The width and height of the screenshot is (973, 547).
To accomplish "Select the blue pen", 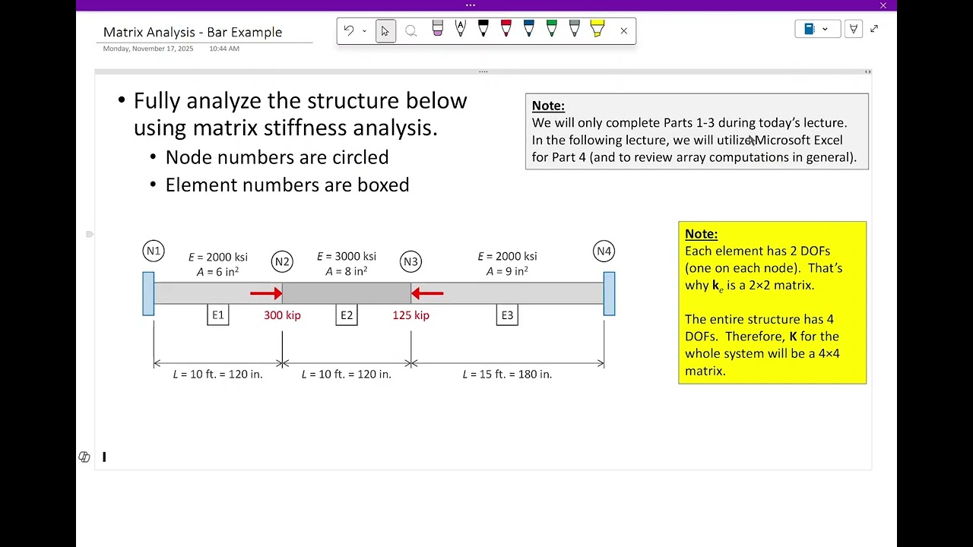I will click(528, 30).
